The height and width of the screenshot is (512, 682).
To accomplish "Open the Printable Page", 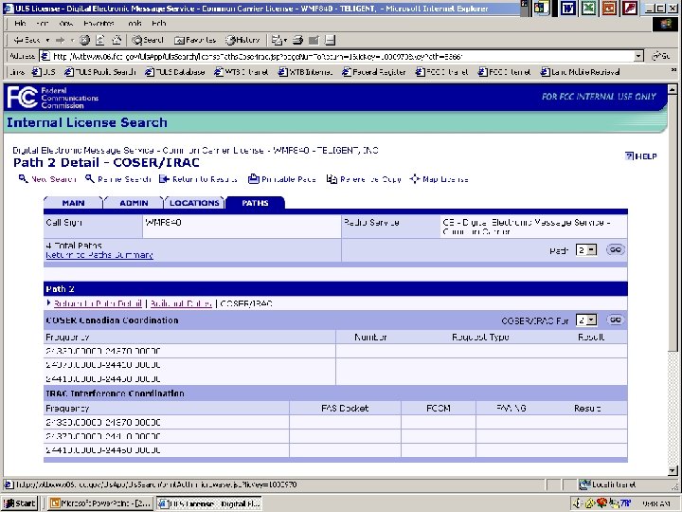I will 282,179.
